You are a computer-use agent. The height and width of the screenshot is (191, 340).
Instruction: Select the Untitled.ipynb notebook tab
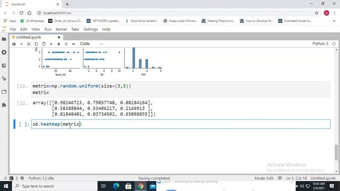pyautogui.click(x=36, y=37)
